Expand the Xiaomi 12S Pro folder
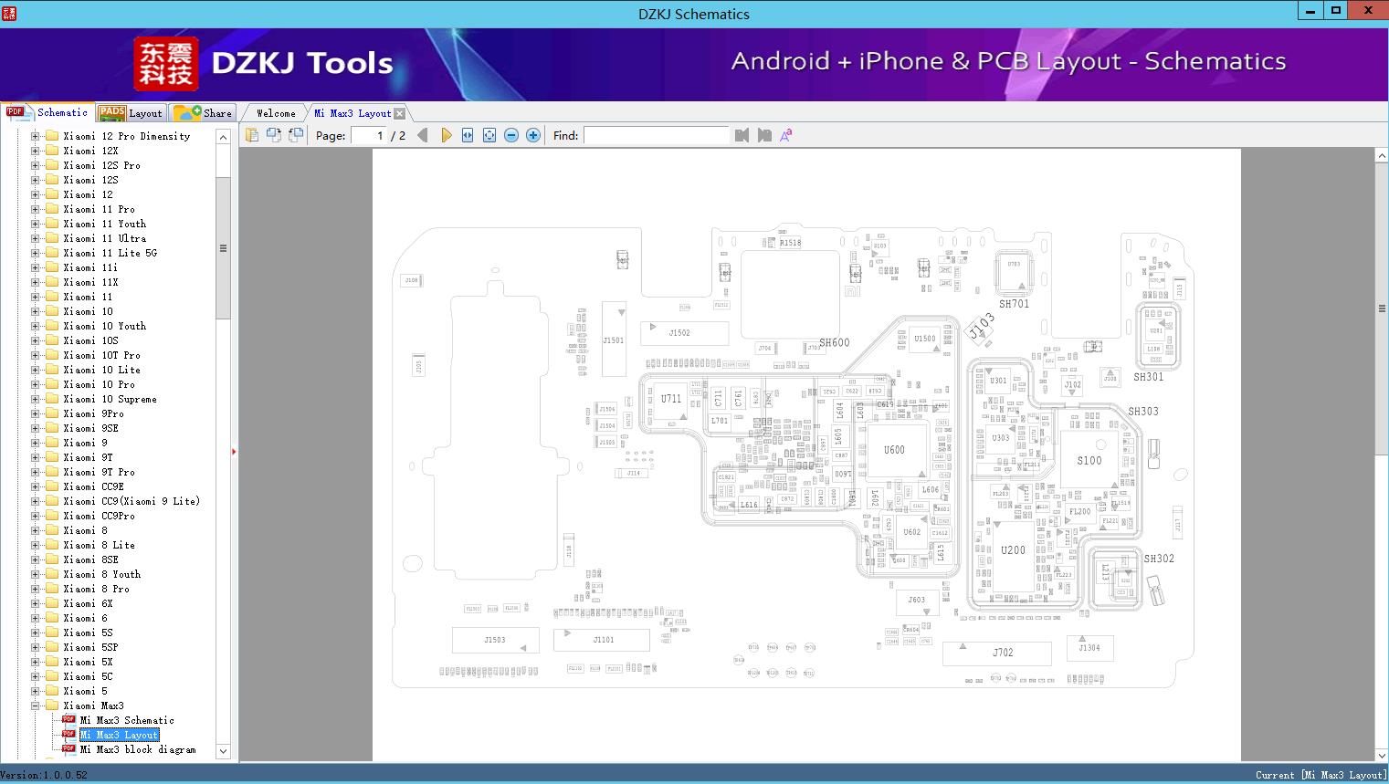This screenshot has height=784, width=1389. point(36,165)
